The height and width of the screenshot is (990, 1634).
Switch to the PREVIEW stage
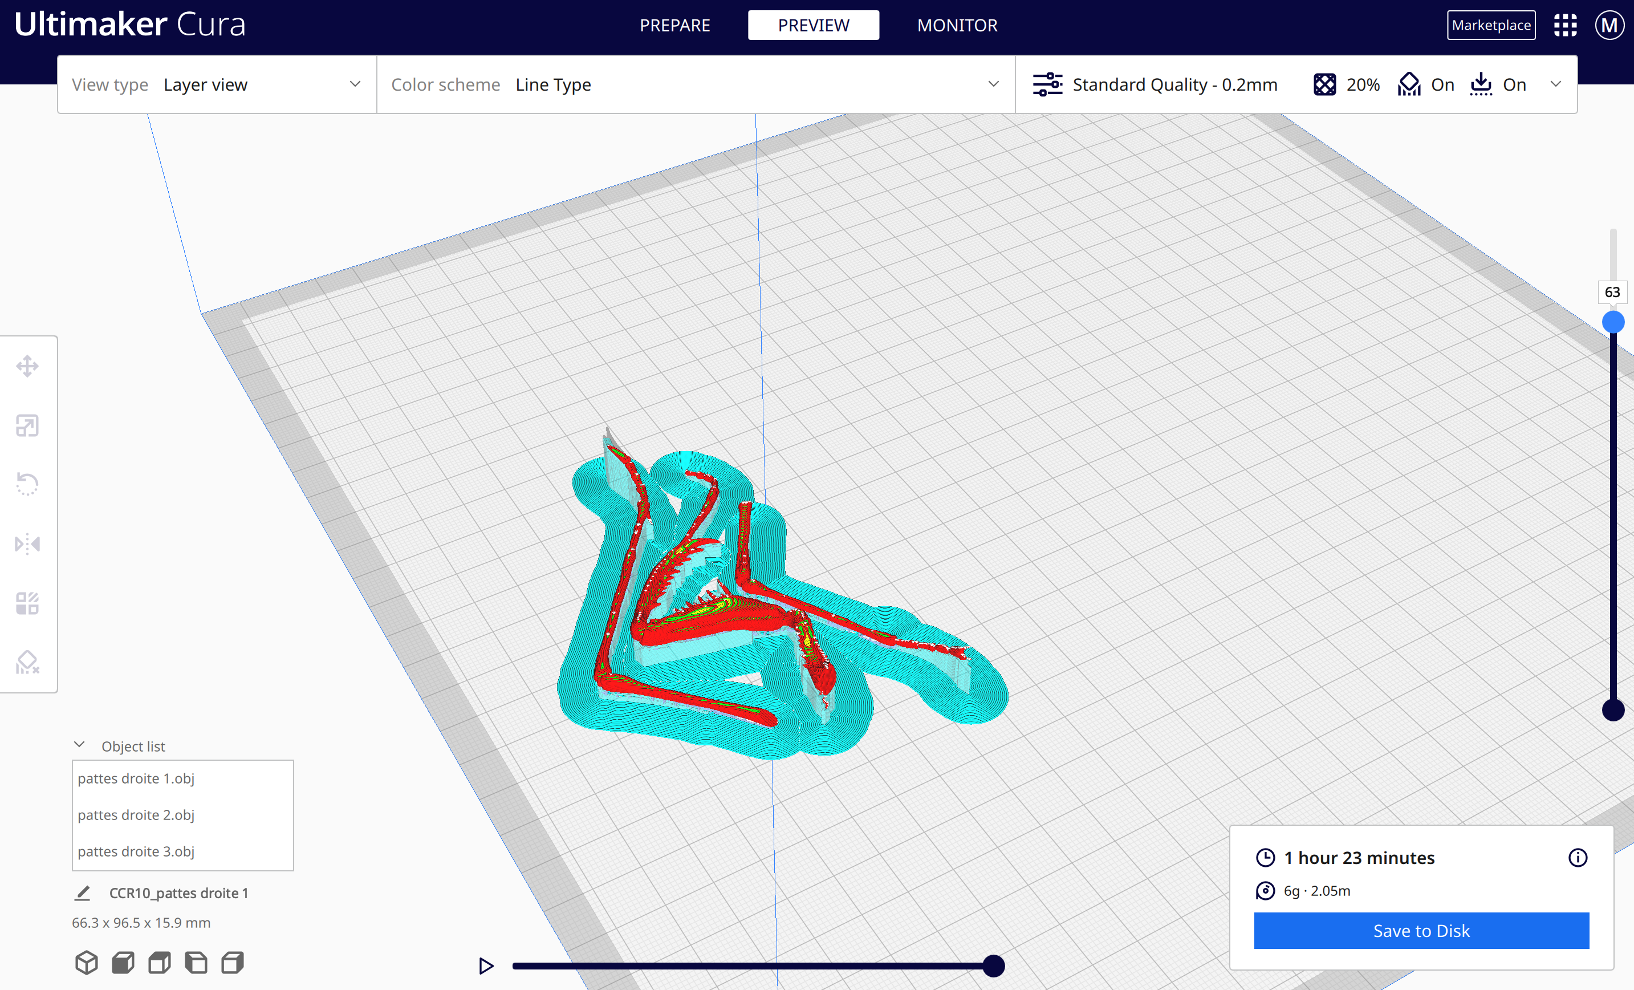pos(814,25)
